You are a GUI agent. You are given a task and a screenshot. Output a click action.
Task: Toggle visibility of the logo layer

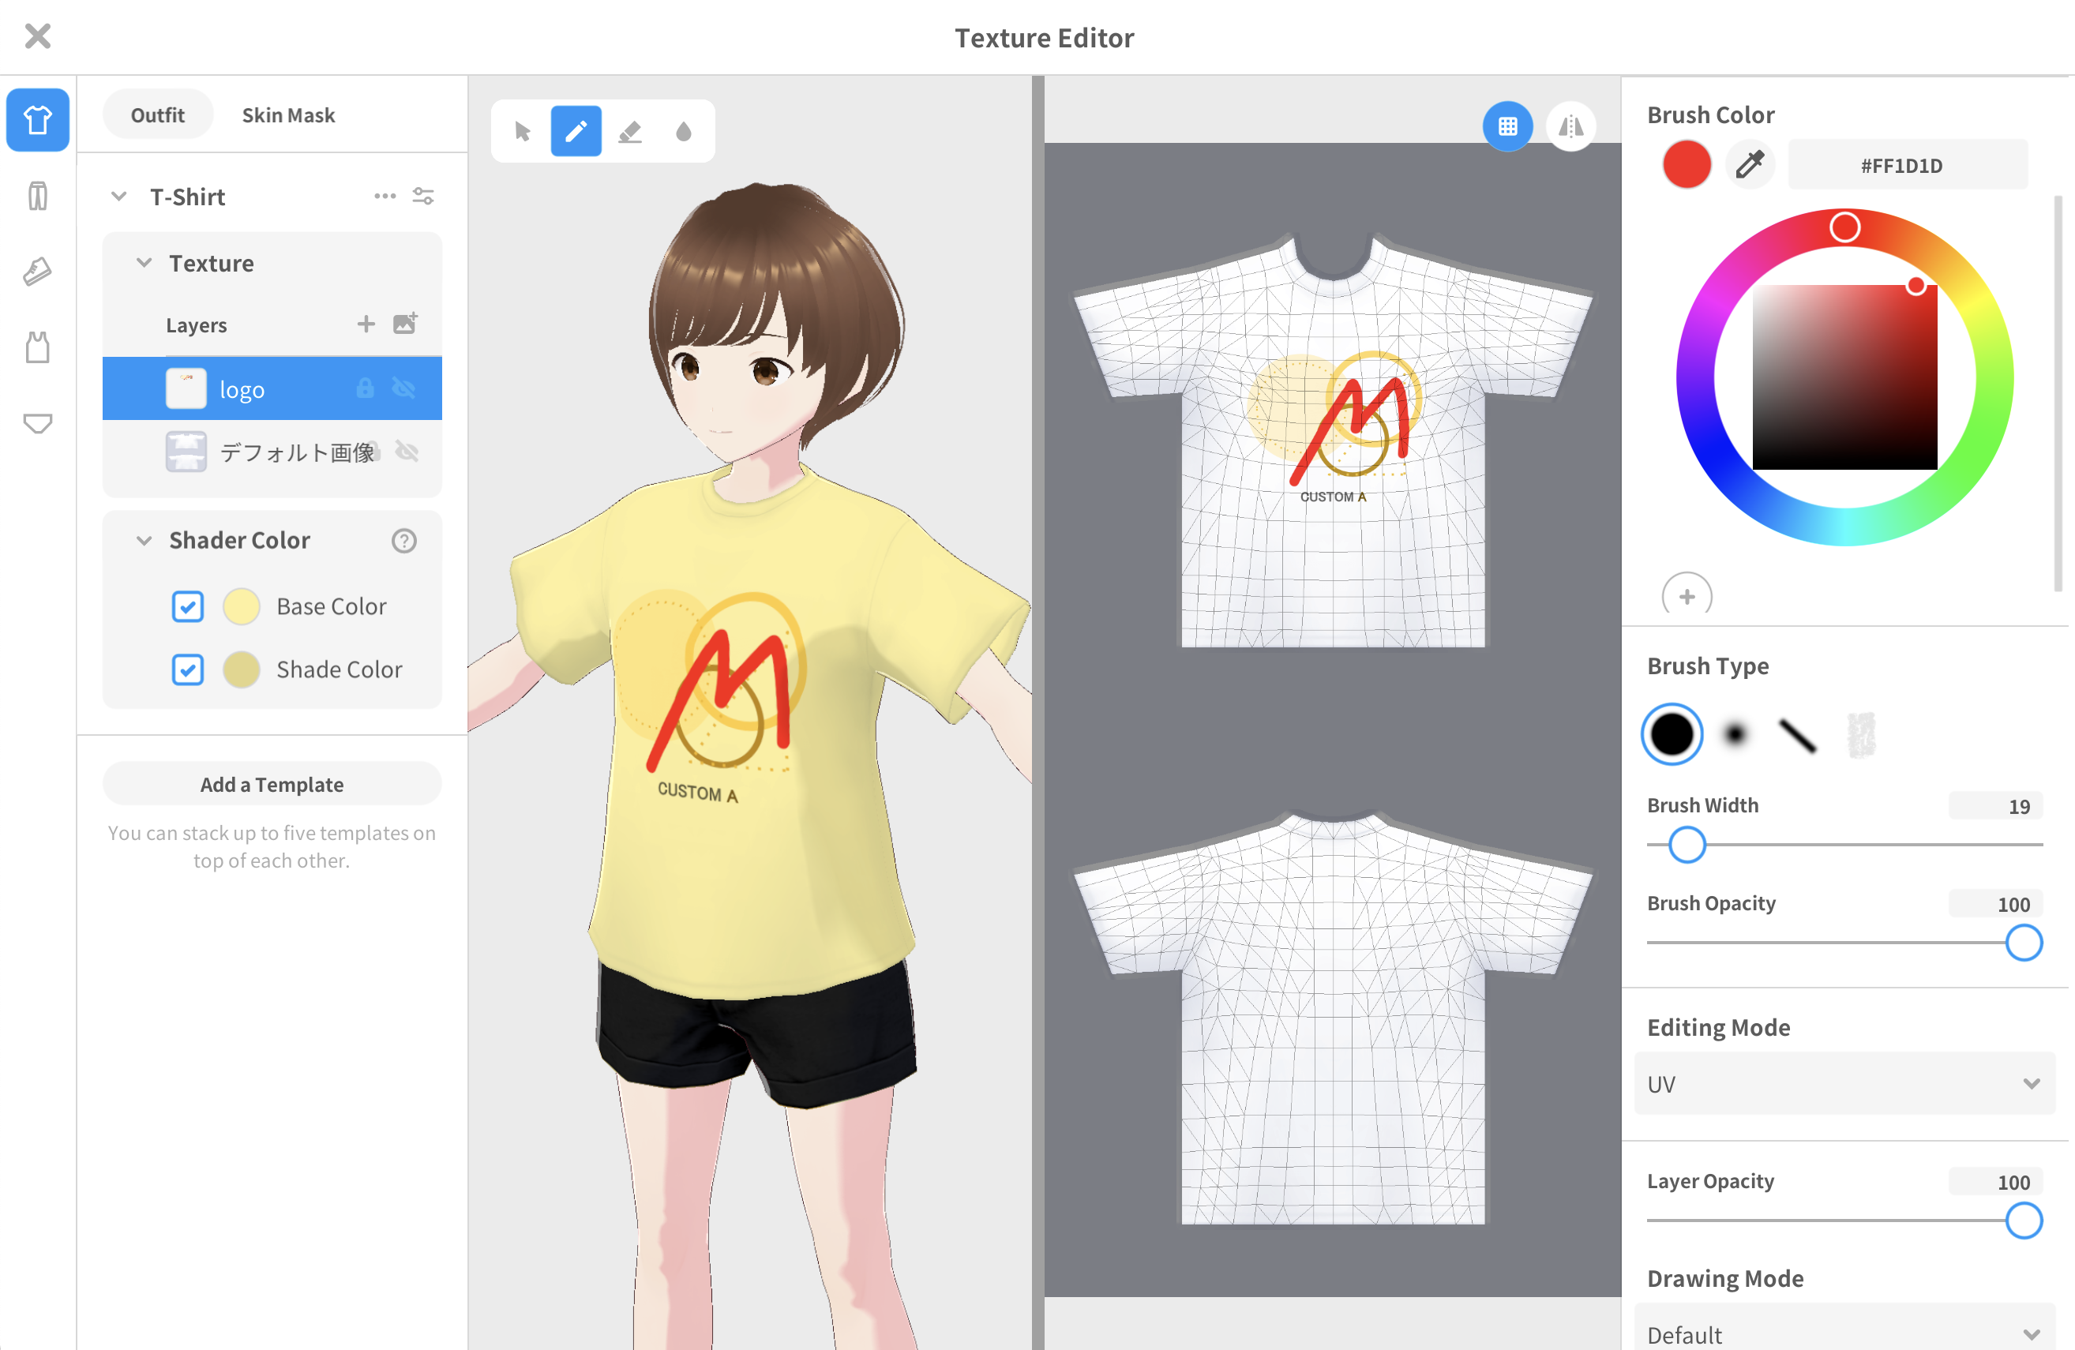[x=405, y=388]
